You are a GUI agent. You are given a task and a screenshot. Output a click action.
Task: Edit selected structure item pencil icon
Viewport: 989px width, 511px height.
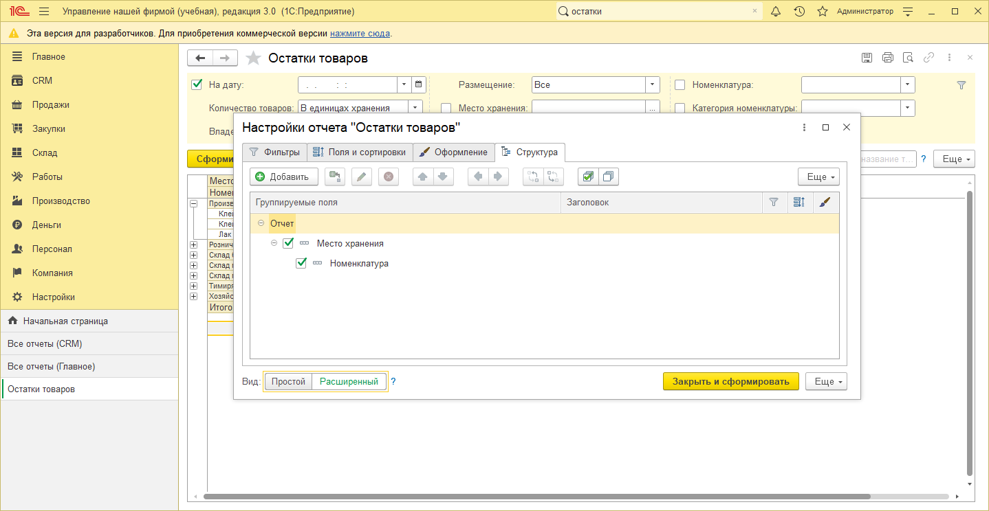pos(361,177)
